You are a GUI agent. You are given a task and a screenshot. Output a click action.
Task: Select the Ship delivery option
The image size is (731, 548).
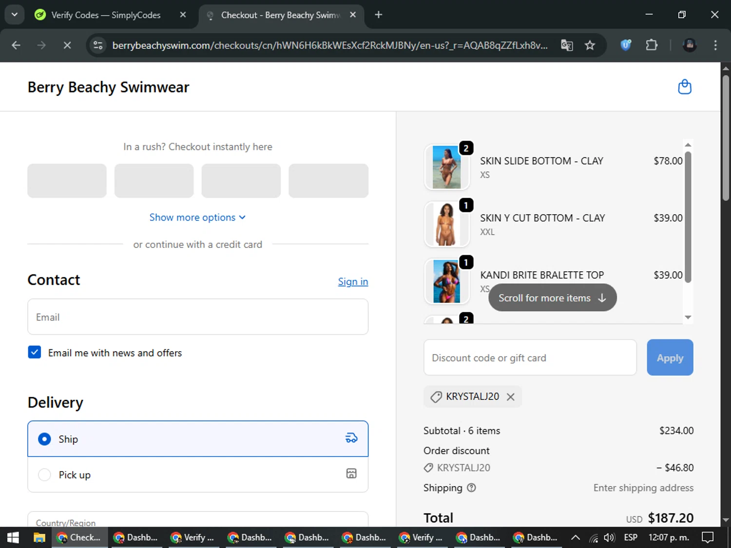pos(198,439)
